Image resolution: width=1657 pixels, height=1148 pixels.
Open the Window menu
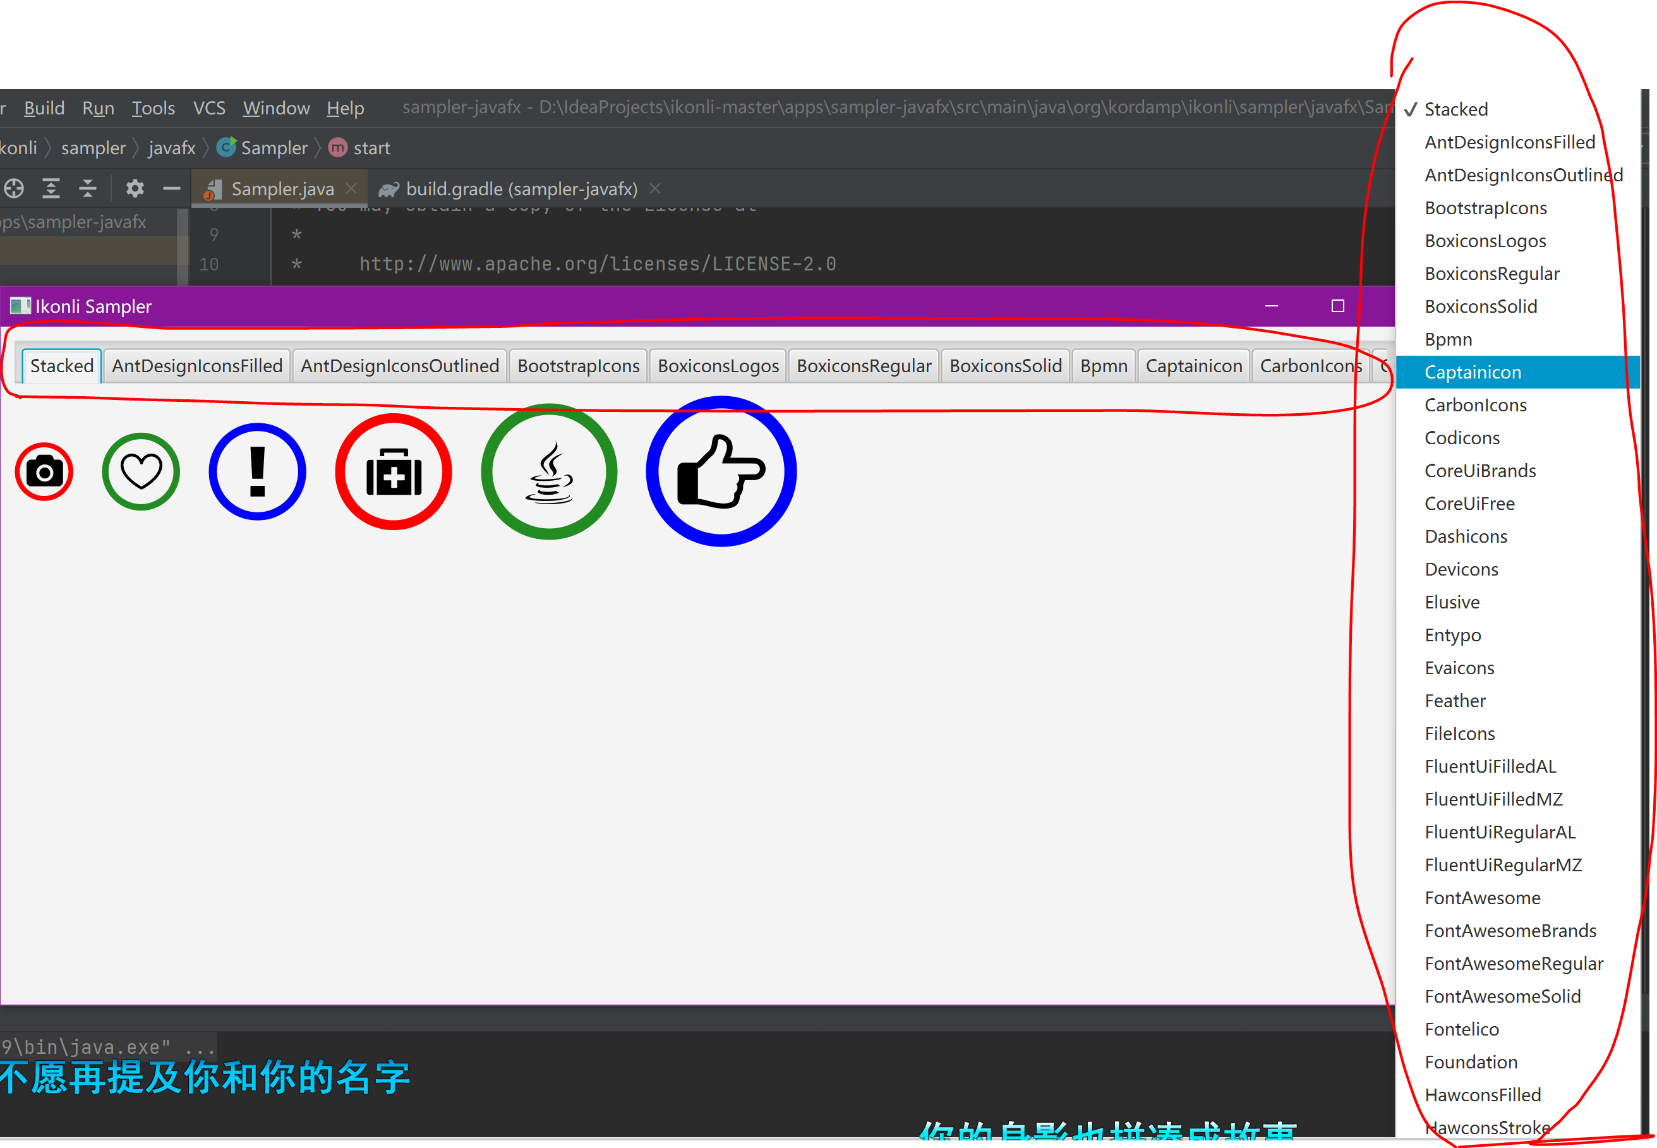(x=276, y=108)
